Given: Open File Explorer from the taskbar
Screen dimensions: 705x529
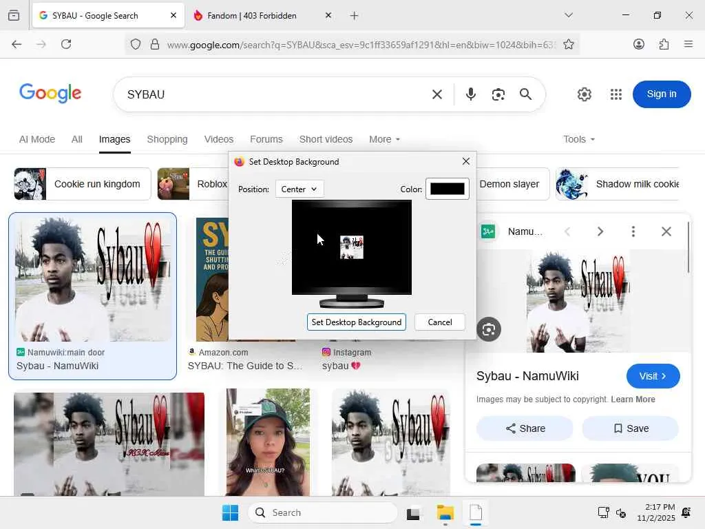Looking at the screenshot, I should pyautogui.click(x=445, y=512).
